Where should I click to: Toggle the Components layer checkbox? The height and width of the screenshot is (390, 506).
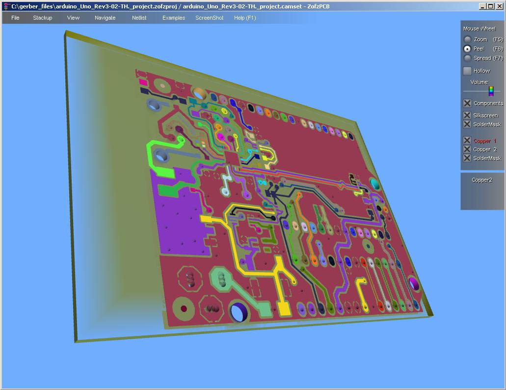point(467,103)
